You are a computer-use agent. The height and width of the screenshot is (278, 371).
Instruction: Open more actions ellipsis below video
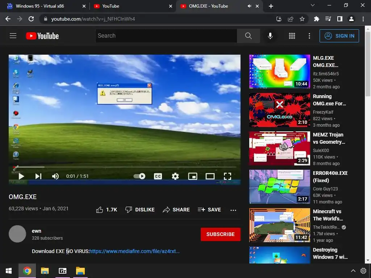233,210
